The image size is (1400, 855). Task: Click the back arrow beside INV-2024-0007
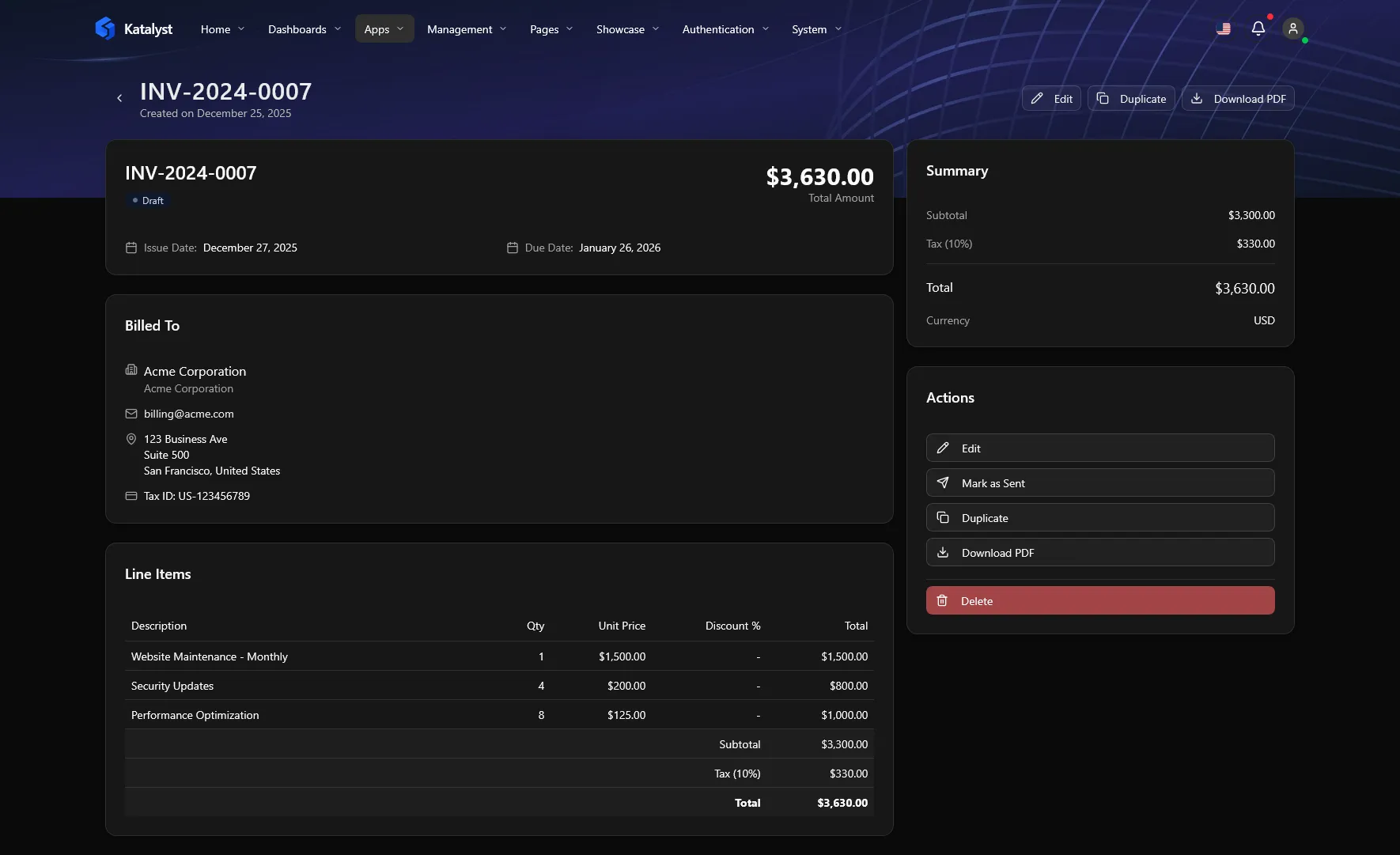[119, 97]
